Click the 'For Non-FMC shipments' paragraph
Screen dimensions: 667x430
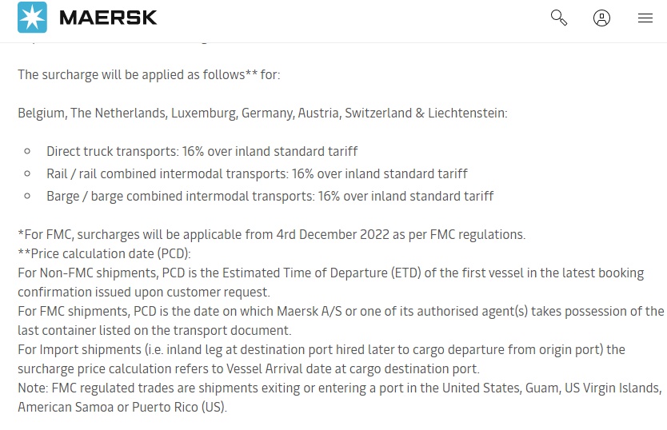pyautogui.click(x=330, y=282)
